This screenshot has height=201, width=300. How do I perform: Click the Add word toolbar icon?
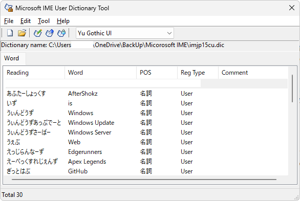pyautogui.click(x=38, y=33)
